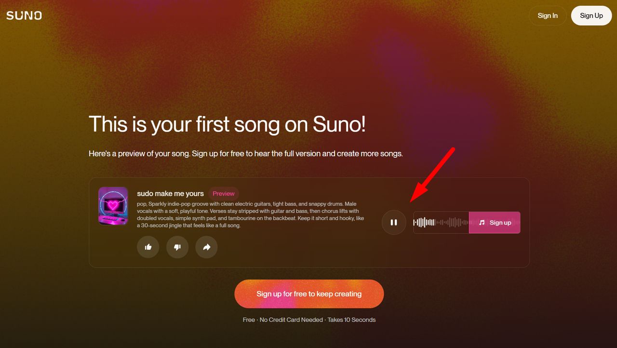Seek within the audio waveform
The width and height of the screenshot is (617, 348).
tap(441, 222)
